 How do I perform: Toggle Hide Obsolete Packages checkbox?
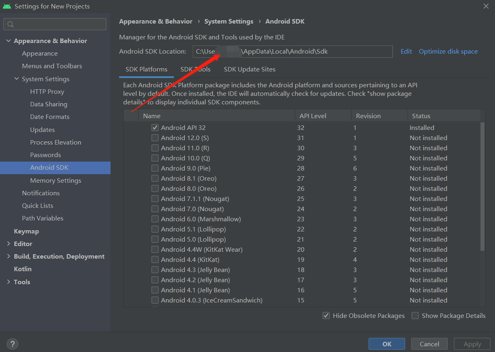[326, 315]
